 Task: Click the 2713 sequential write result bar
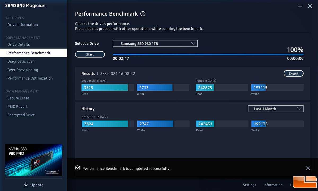pyautogui.click(x=163, y=88)
